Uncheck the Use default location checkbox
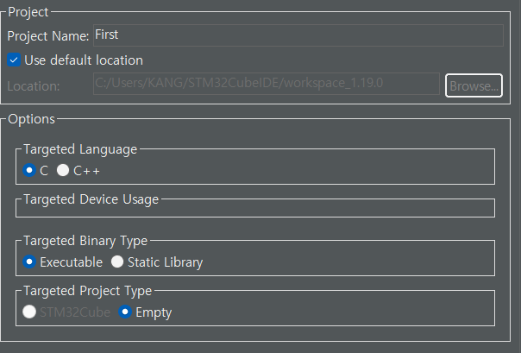The width and height of the screenshot is (521, 353). point(14,60)
